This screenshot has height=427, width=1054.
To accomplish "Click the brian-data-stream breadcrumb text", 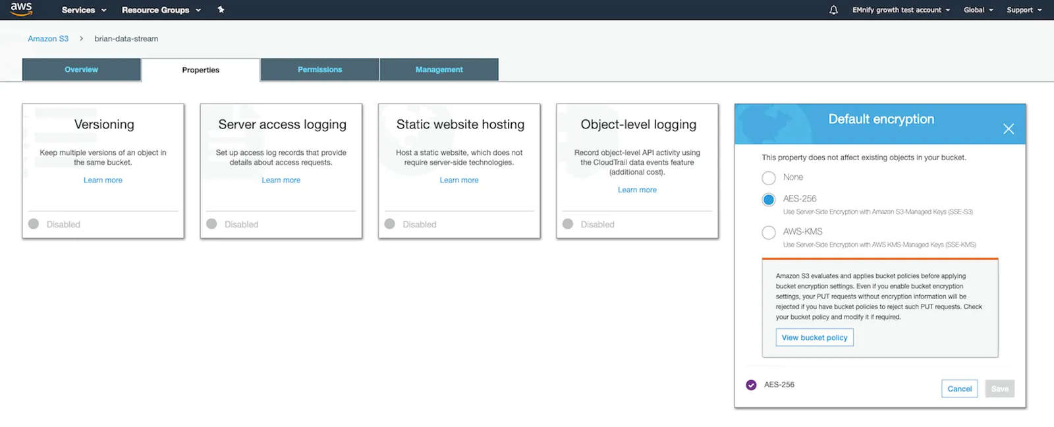I will coord(126,39).
